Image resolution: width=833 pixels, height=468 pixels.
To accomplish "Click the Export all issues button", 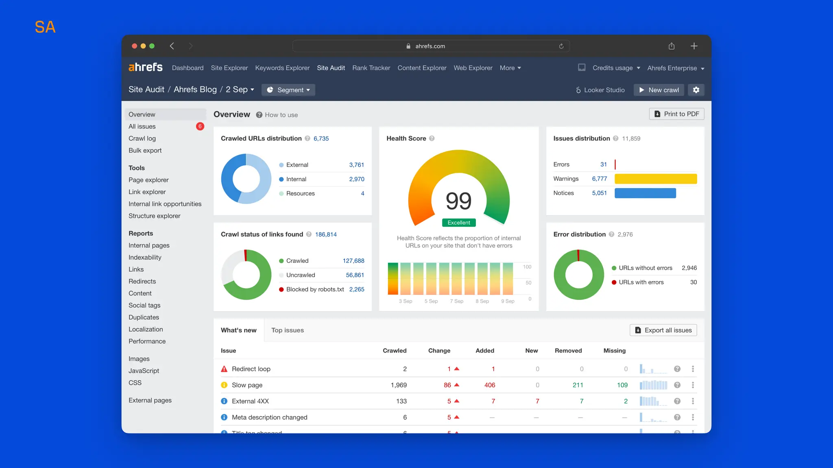I will coord(663,330).
